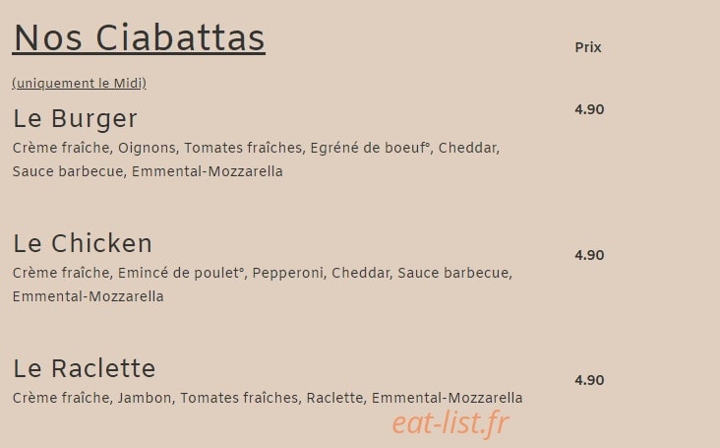Select the uniquement le Midi note
Image resolution: width=720 pixels, height=448 pixels.
[x=79, y=83]
